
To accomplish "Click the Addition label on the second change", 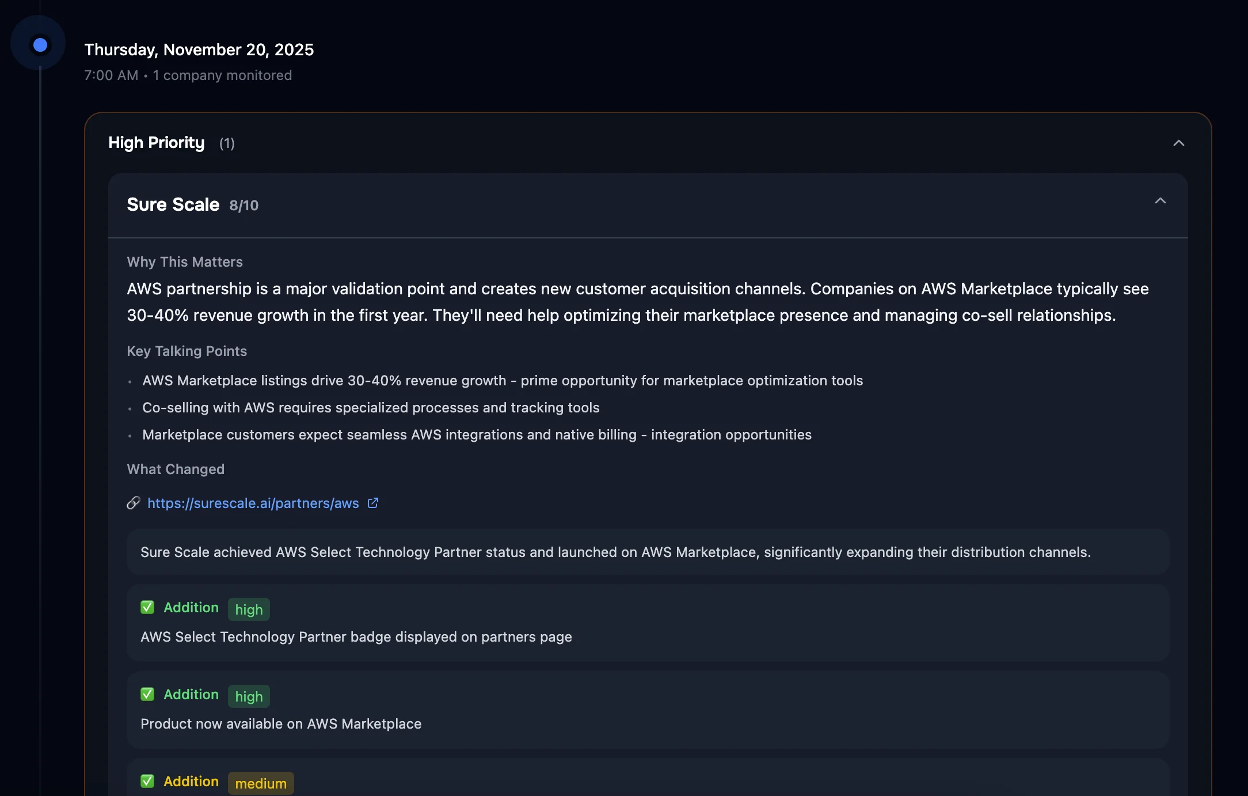I will tap(191, 695).
